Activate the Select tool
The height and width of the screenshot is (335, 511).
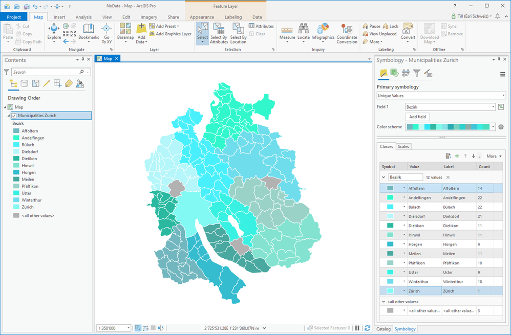click(x=202, y=33)
